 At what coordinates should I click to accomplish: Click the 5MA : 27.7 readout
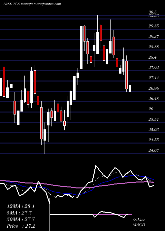click(19, 213)
